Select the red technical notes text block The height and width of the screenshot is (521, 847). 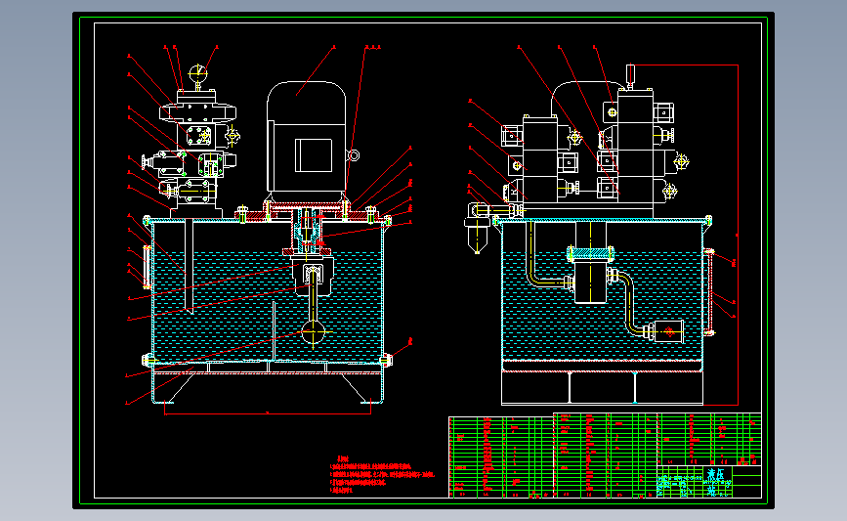[x=382, y=475]
